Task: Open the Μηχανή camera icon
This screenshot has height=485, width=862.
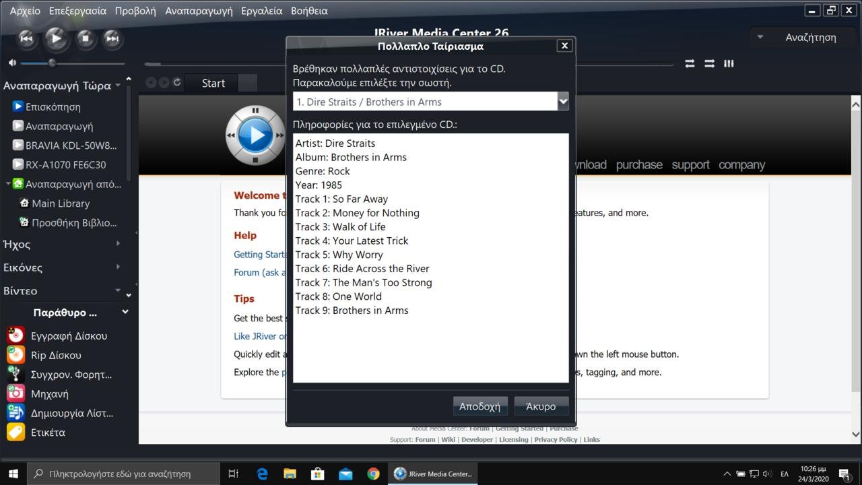Action: click(x=15, y=393)
